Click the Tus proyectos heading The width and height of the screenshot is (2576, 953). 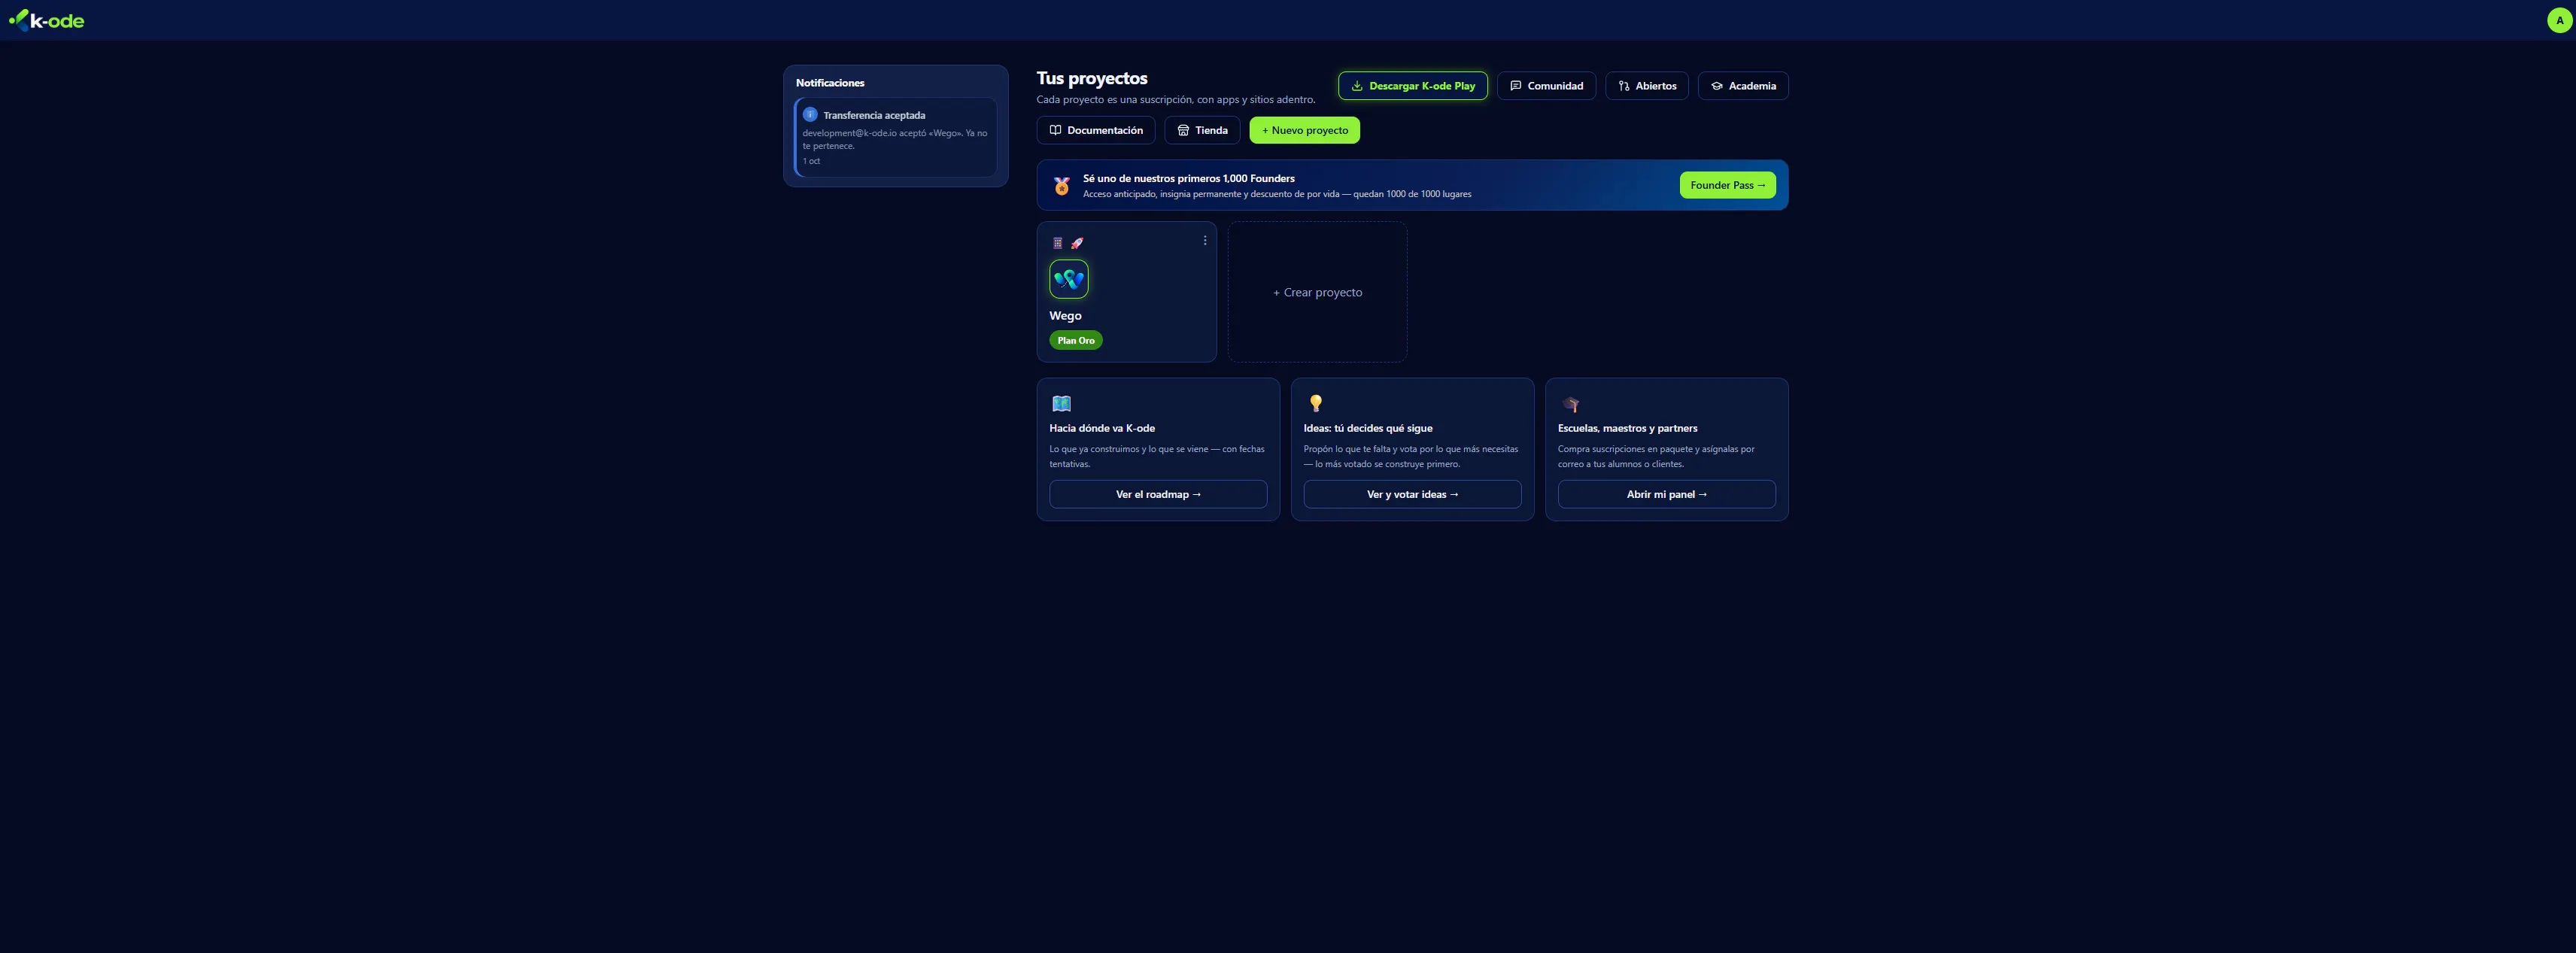coord(1091,78)
